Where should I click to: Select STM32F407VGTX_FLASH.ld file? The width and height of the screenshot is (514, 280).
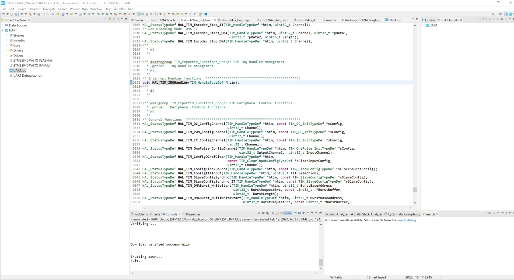click(33, 61)
